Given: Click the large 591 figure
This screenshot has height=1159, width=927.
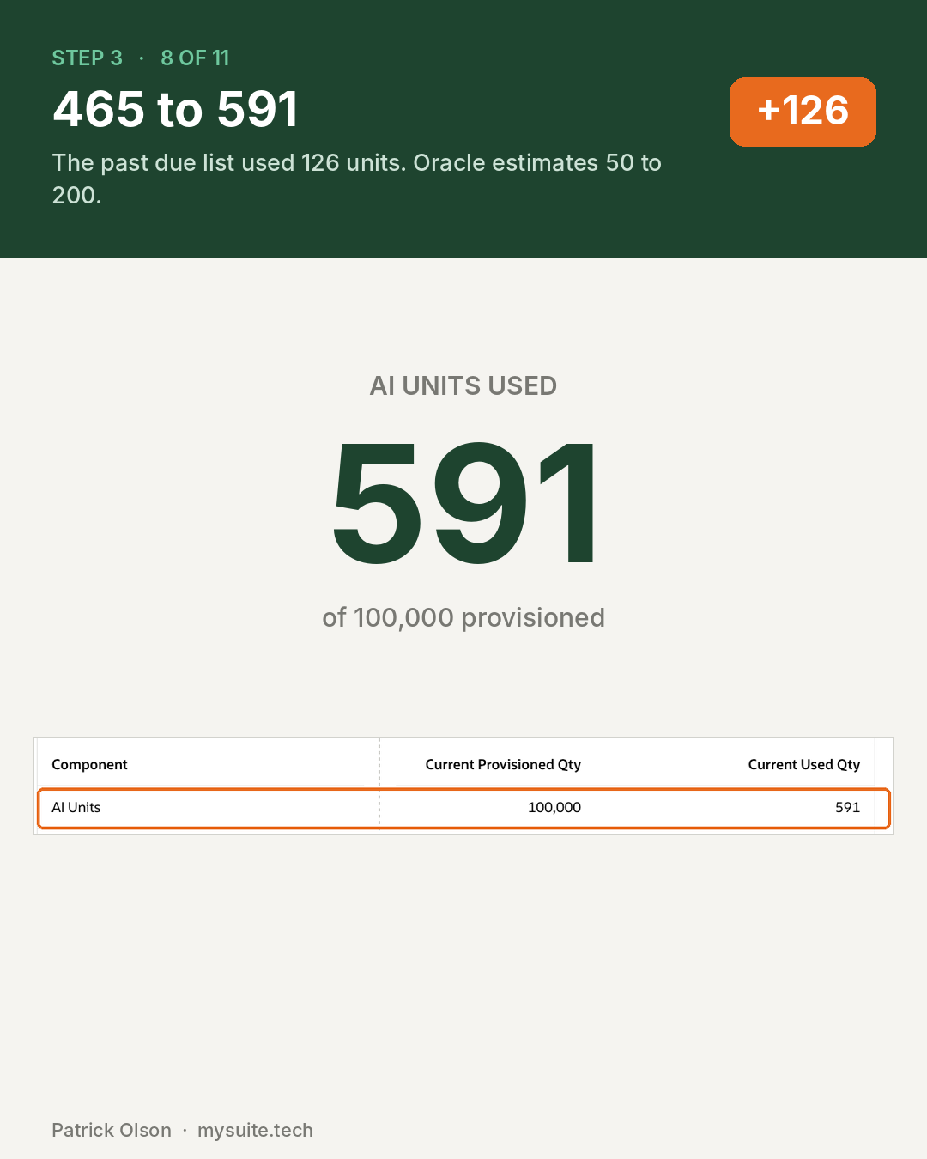Looking at the screenshot, I should [463, 503].
